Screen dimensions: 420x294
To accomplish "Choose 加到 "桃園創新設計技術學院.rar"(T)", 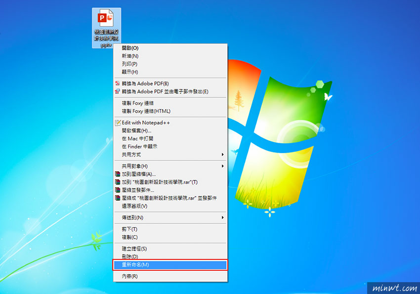I will 170,182.
